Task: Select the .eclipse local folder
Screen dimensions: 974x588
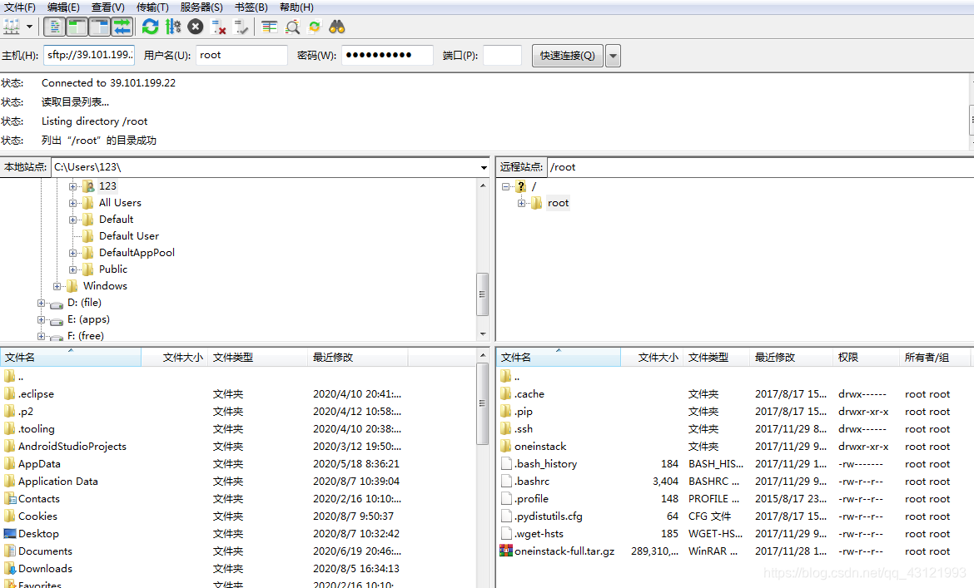Action: click(36, 394)
